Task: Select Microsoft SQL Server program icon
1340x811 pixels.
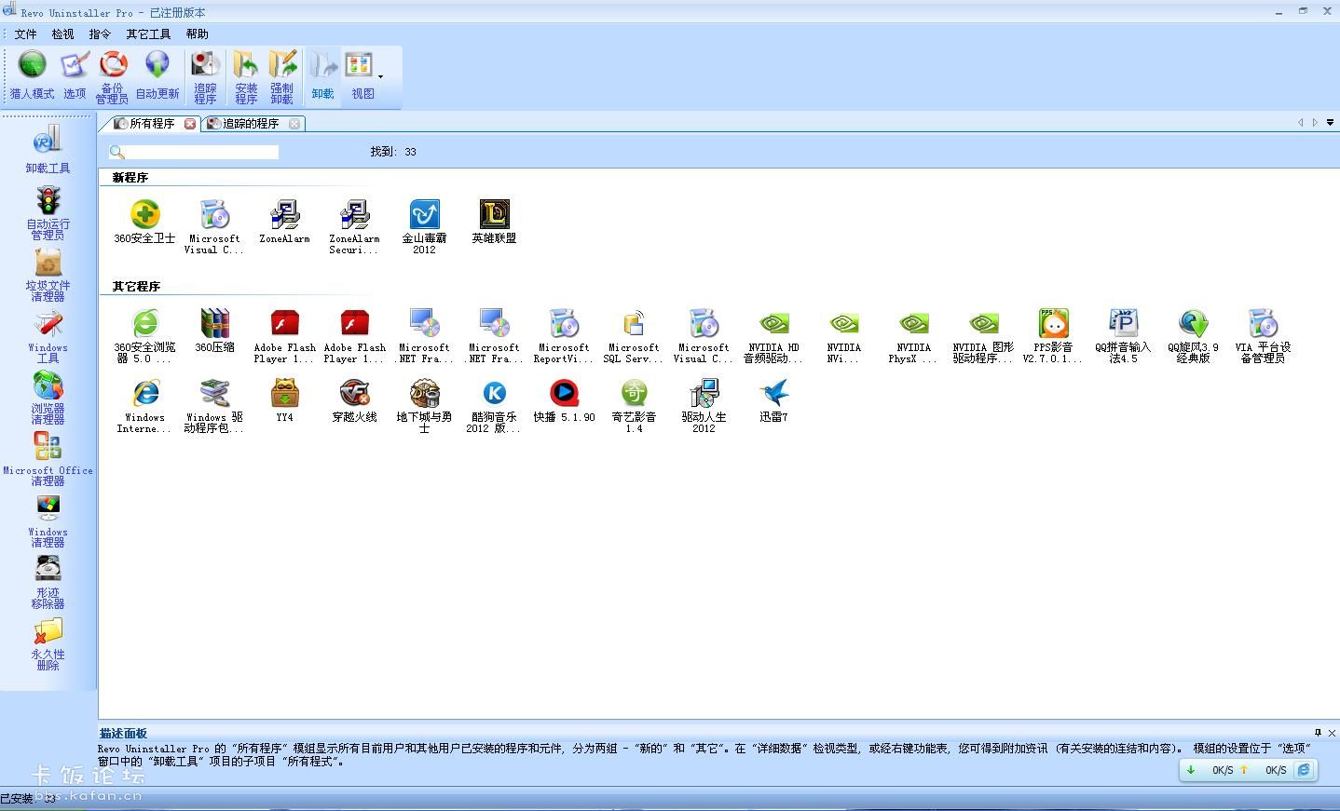Action: [x=634, y=336]
